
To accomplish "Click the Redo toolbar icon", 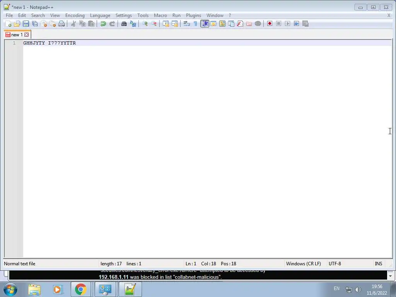I will pyautogui.click(x=112, y=24).
